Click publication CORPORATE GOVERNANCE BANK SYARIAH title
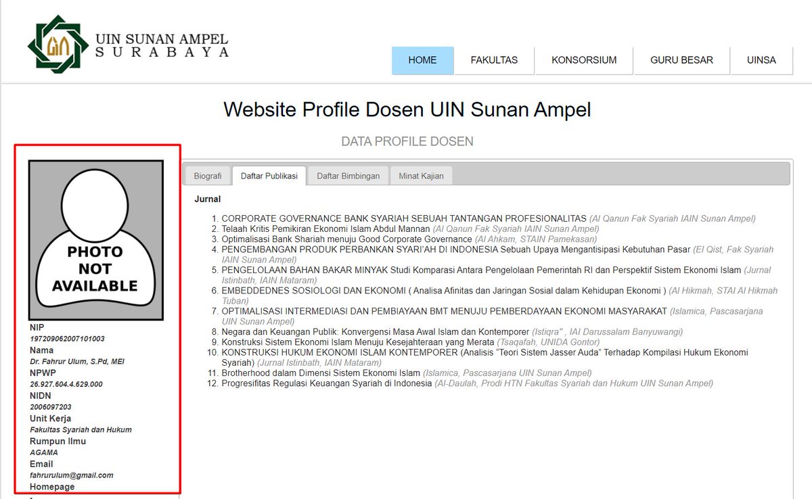The width and height of the screenshot is (812, 499). (404, 219)
